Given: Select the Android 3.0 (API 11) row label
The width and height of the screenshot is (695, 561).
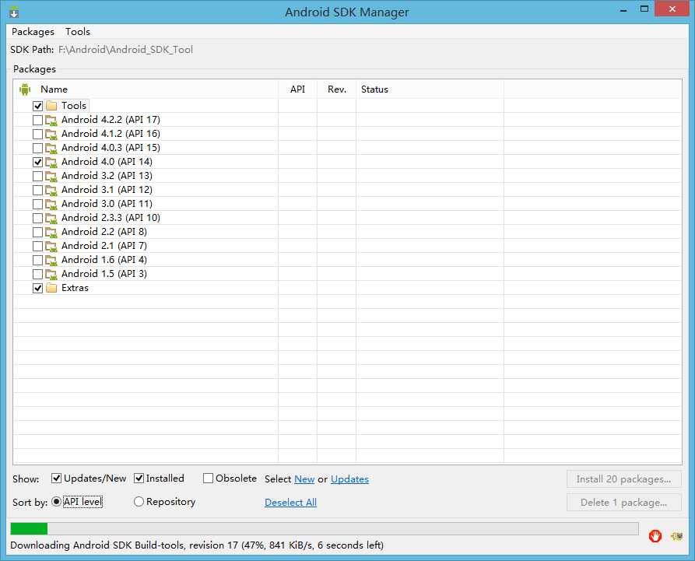Looking at the screenshot, I should coord(107,204).
